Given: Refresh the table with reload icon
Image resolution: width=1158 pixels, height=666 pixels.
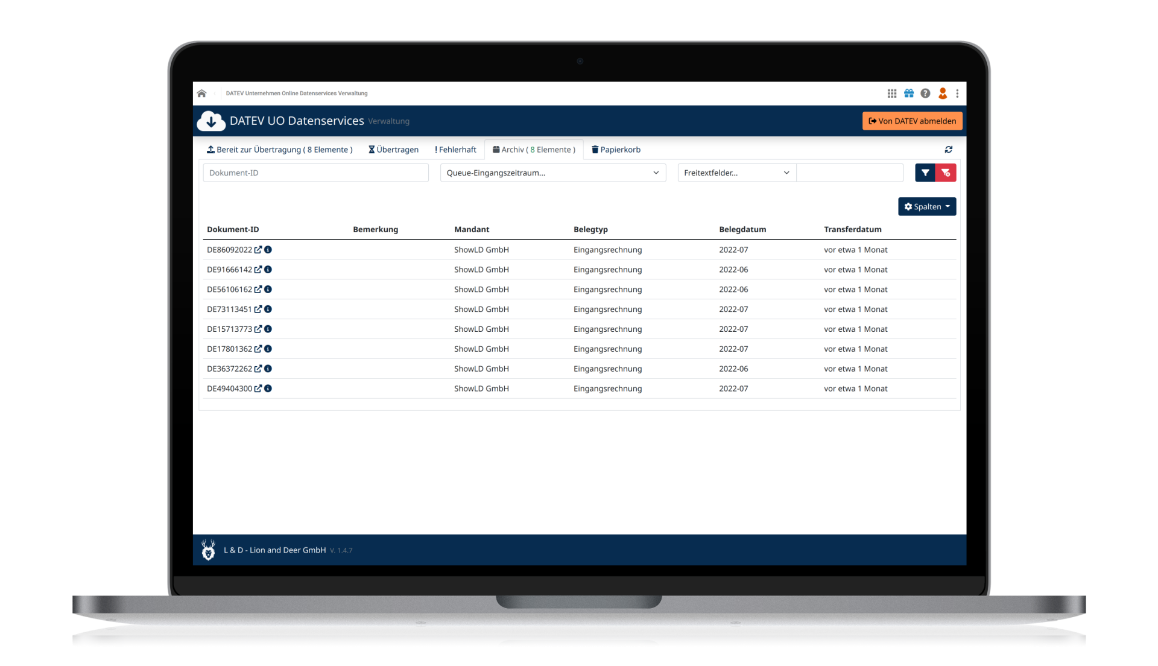Looking at the screenshot, I should 949,150.
